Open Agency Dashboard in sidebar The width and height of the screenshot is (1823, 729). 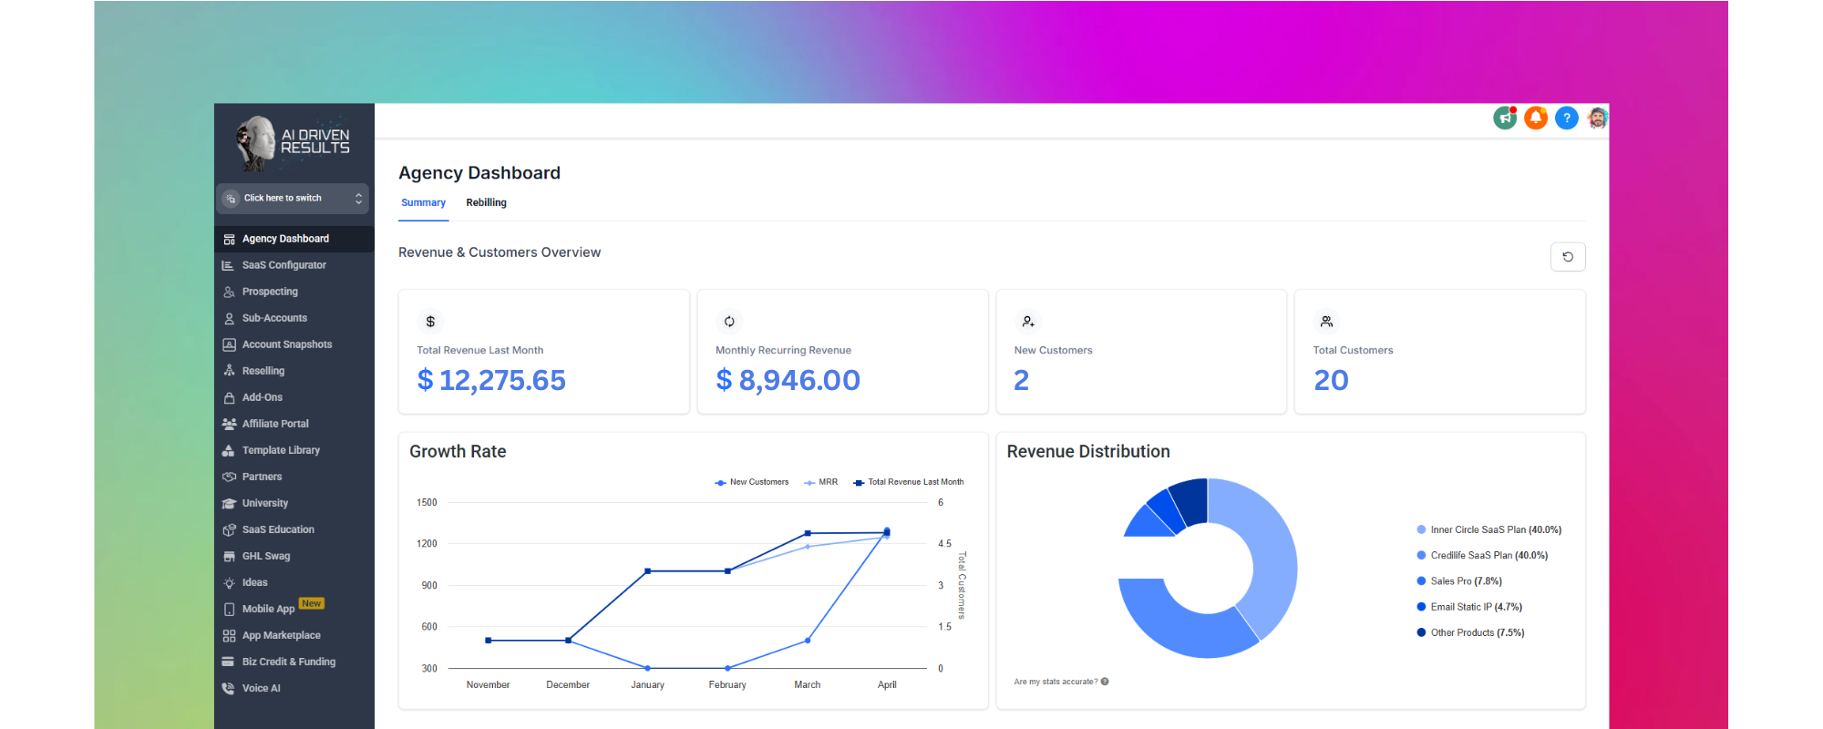(294, 239)
